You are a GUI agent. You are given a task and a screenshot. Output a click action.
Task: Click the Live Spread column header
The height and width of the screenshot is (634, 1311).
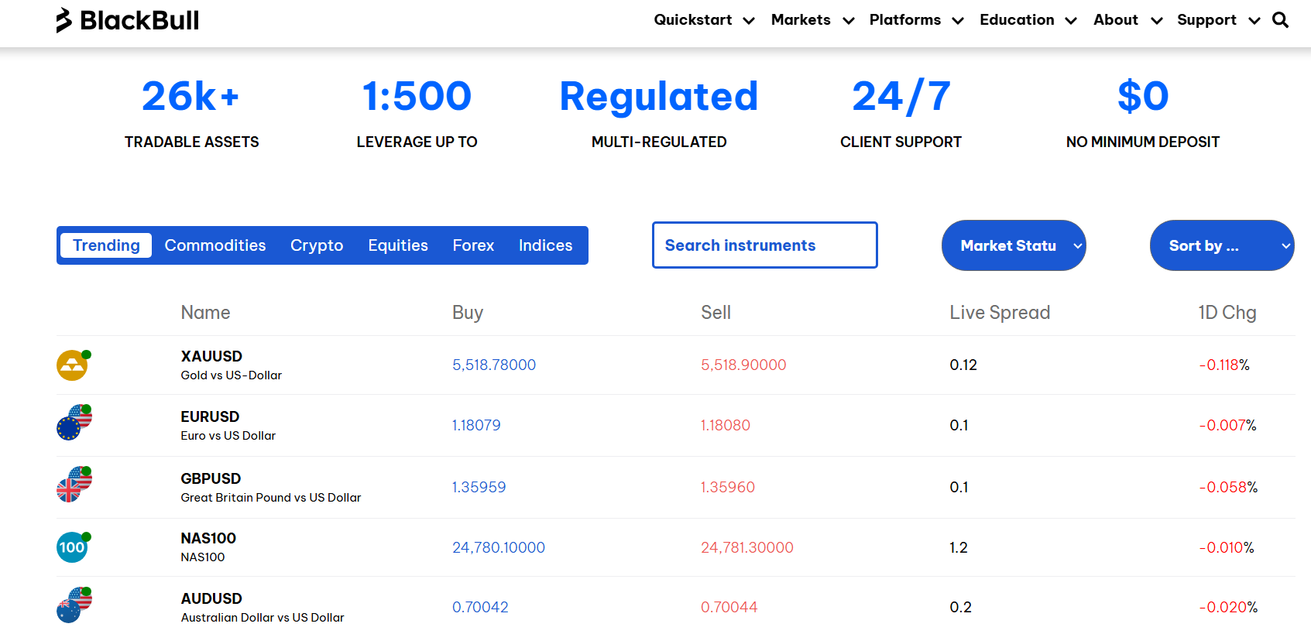pos(1000,313)
